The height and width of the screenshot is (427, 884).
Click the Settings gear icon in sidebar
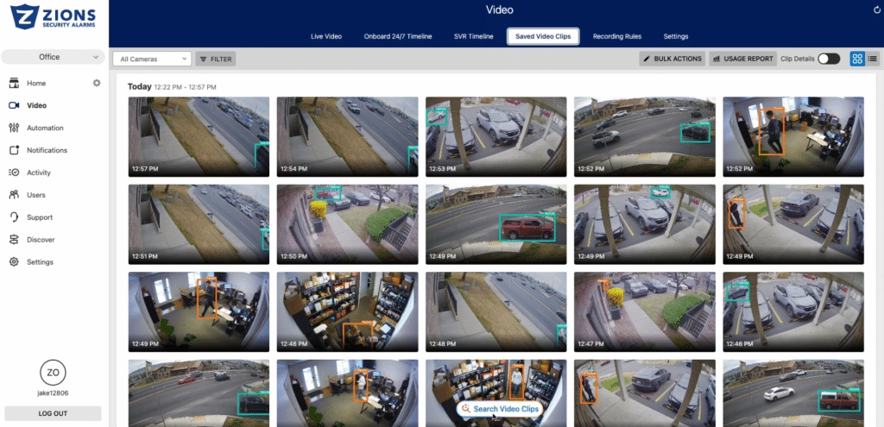tap(14, 262)
